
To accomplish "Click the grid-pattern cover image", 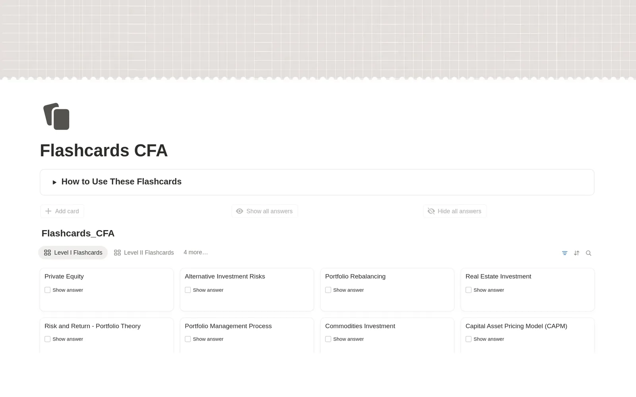I will [318, 40].
